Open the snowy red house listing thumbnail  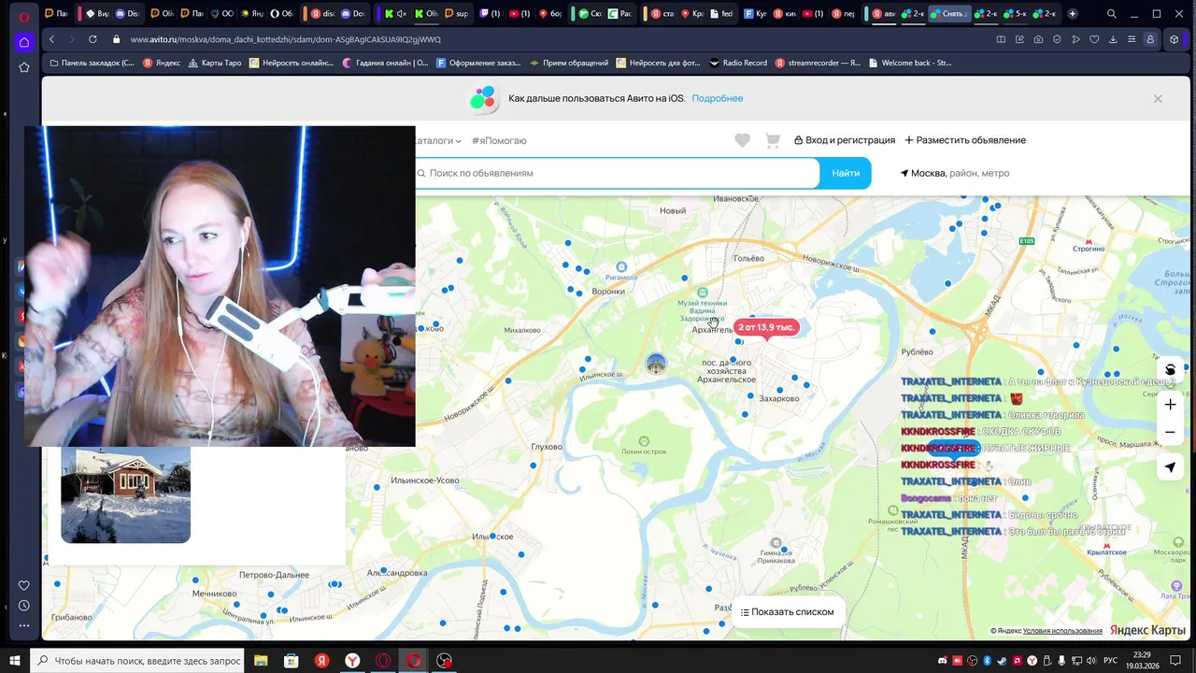pos(125,494)
